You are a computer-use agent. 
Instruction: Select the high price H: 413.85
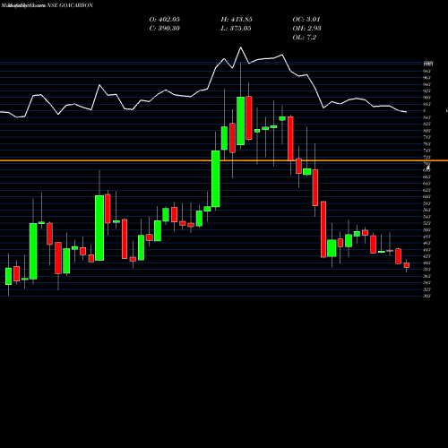pyautogui.click(x=237, y=20)
